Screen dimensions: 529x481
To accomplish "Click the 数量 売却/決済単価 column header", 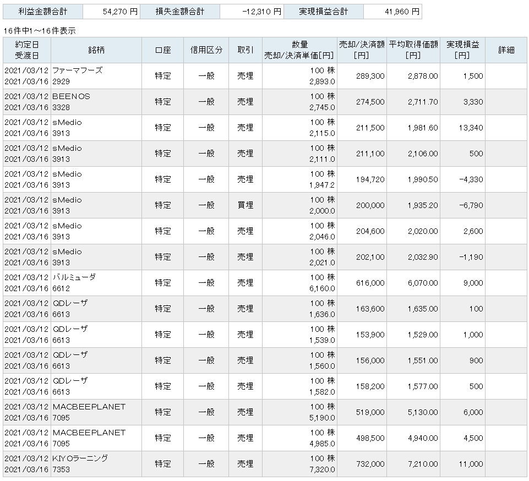I will 299,50.
